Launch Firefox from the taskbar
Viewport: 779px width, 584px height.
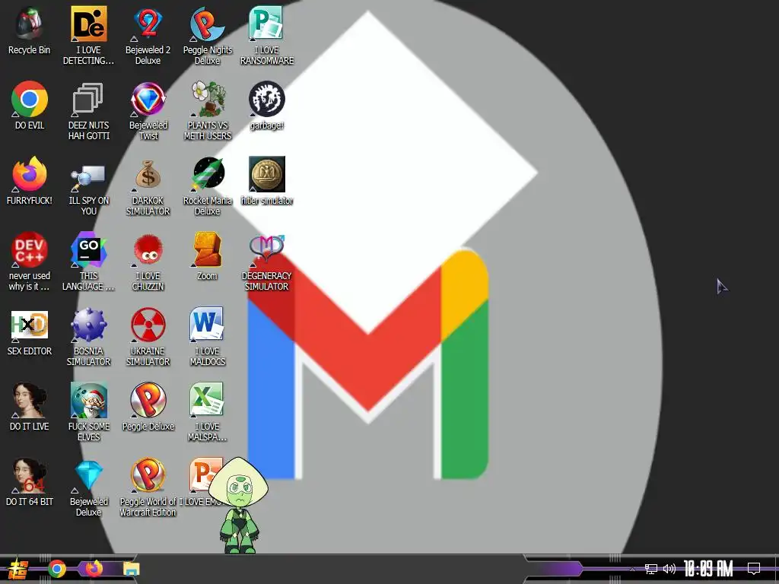pos(94,569)
